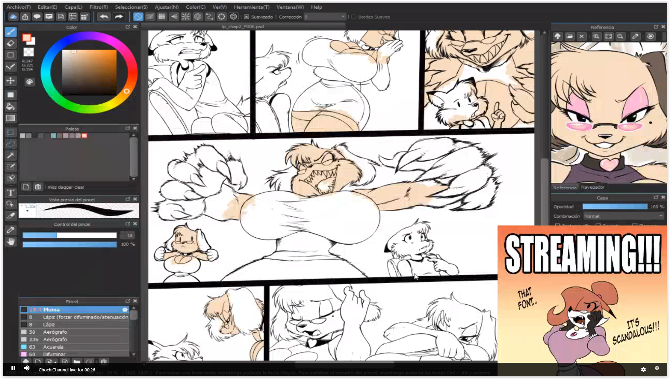Select the Text tool
The width and height of the screenshot is (670, 379).
(10, 192)
